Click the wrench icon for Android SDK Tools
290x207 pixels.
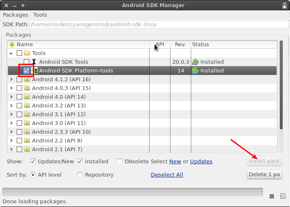pyautogui.click(x=34, y=62)
